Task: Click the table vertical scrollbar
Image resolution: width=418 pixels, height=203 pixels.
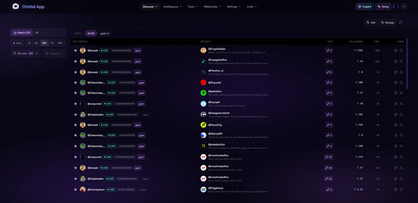Action: 407,63
